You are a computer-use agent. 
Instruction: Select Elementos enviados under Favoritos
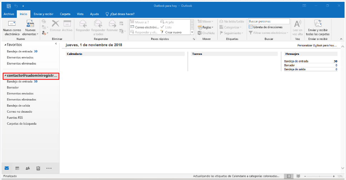[x=20, y=57]
